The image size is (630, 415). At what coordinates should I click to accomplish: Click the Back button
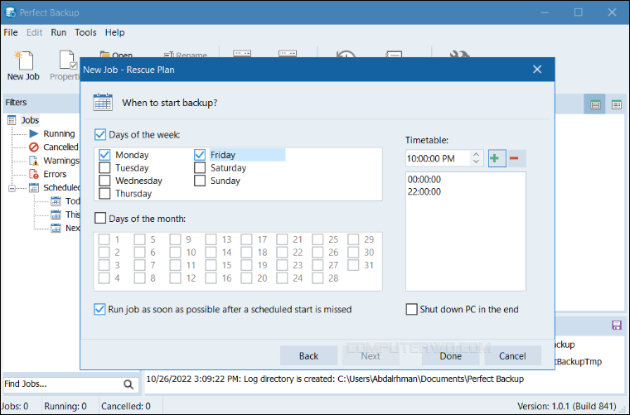point(308,356)
